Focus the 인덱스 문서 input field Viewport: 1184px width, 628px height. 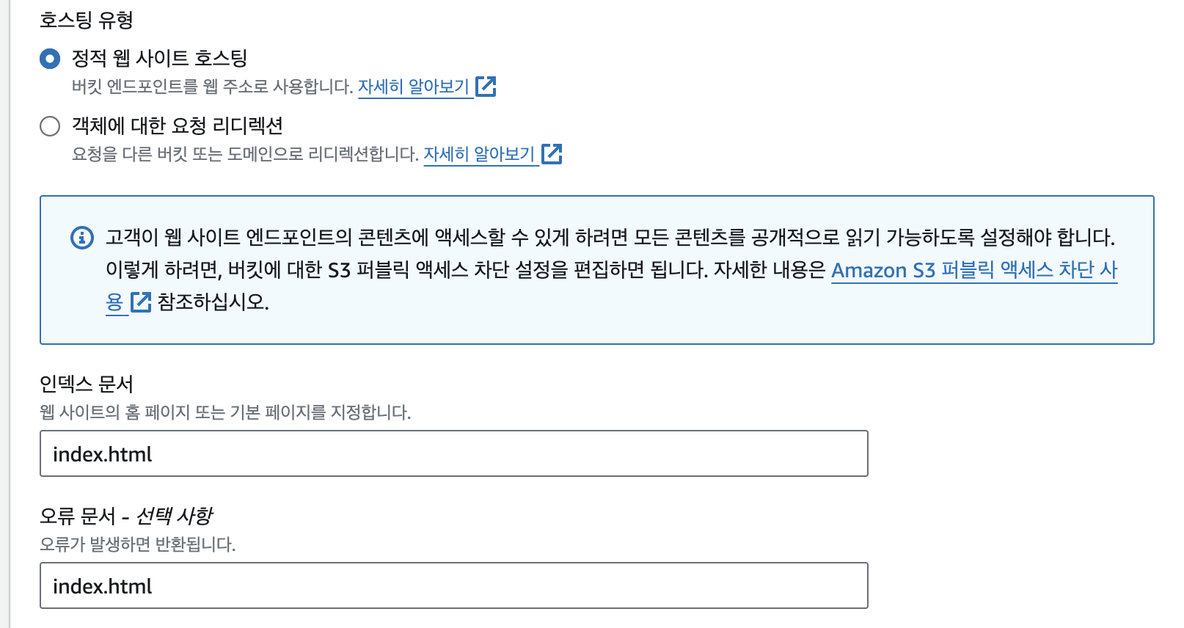(453, 453)
